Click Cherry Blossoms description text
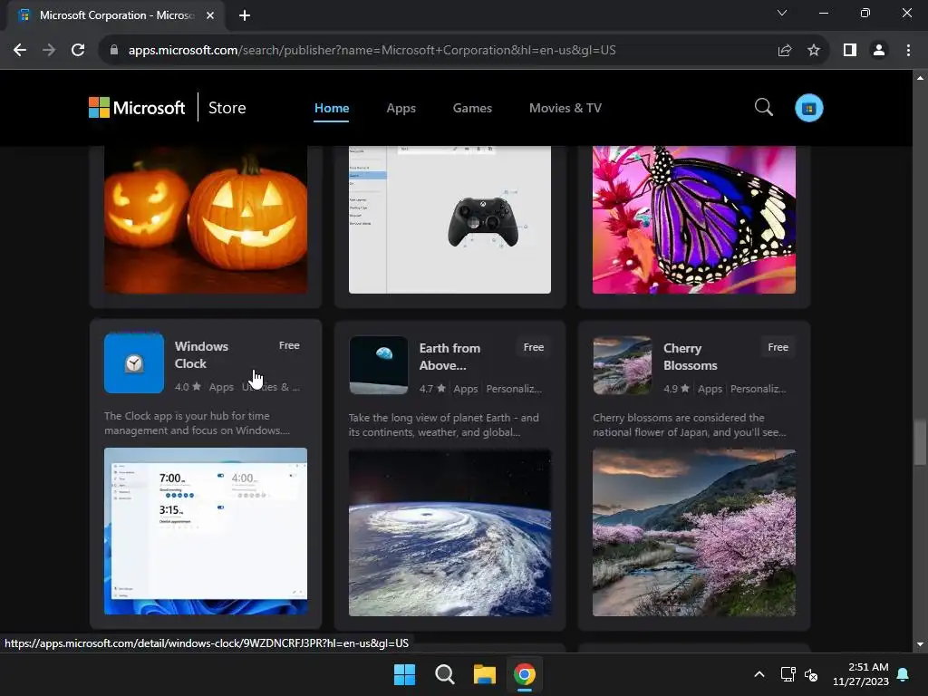This screenshot has width=928, height=696. click(x=690, y=425)
